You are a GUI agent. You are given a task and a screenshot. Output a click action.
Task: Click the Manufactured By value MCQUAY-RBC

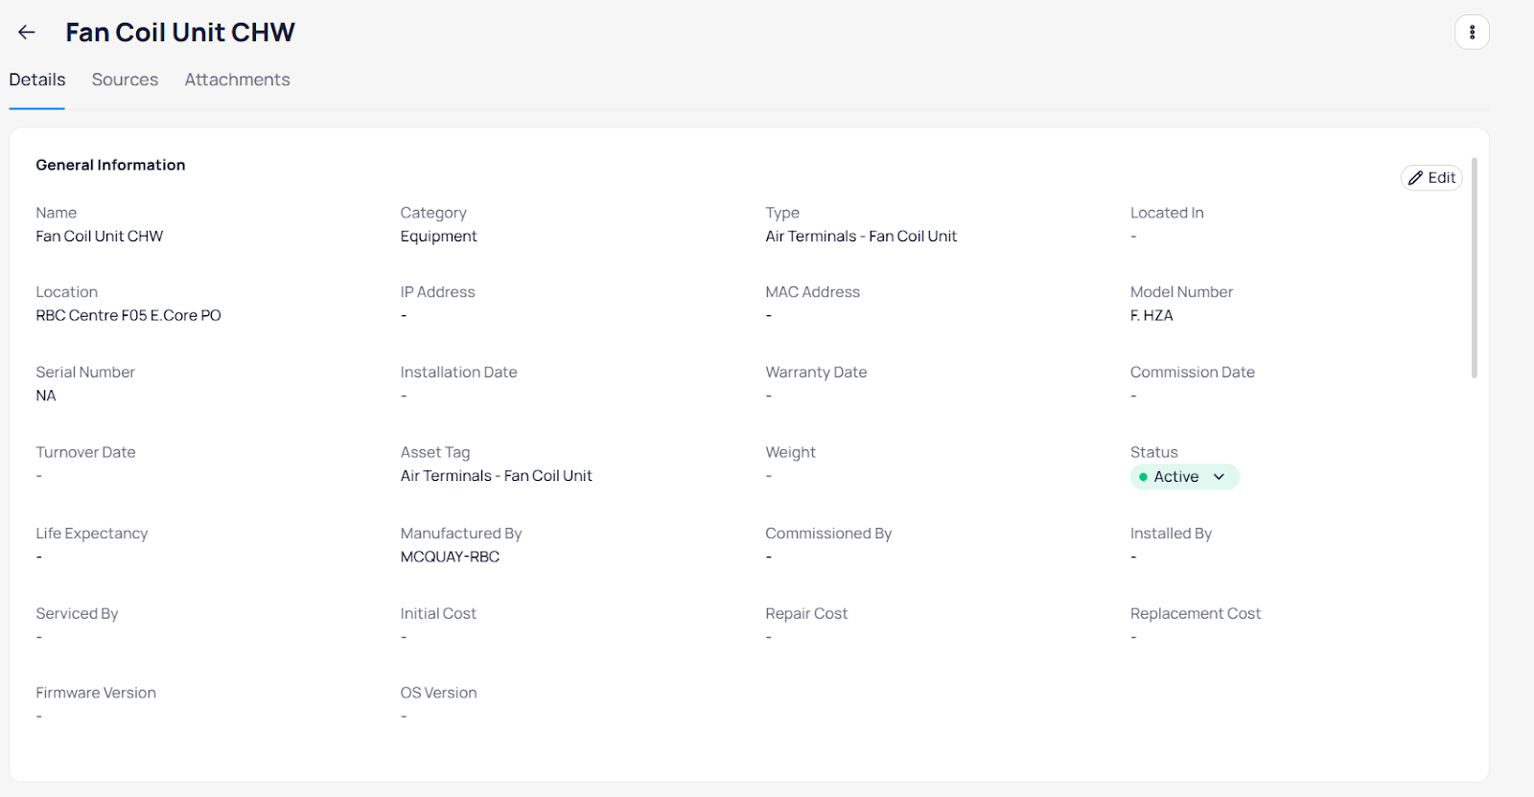(450, 557)
